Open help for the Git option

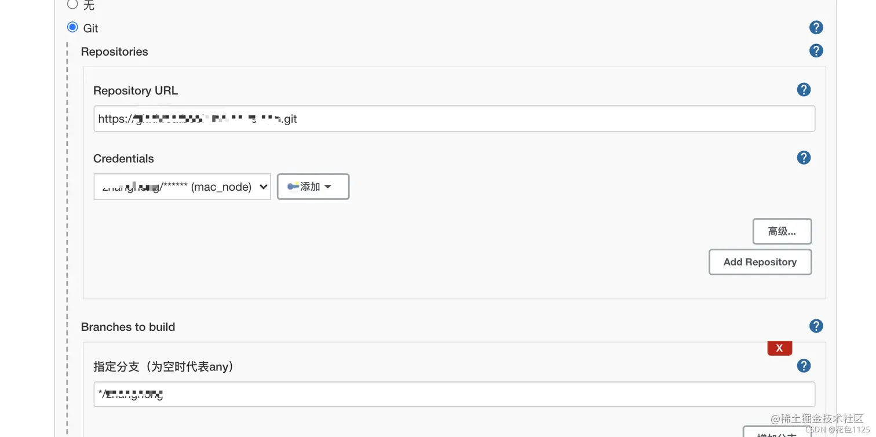[x=816, y=27]
